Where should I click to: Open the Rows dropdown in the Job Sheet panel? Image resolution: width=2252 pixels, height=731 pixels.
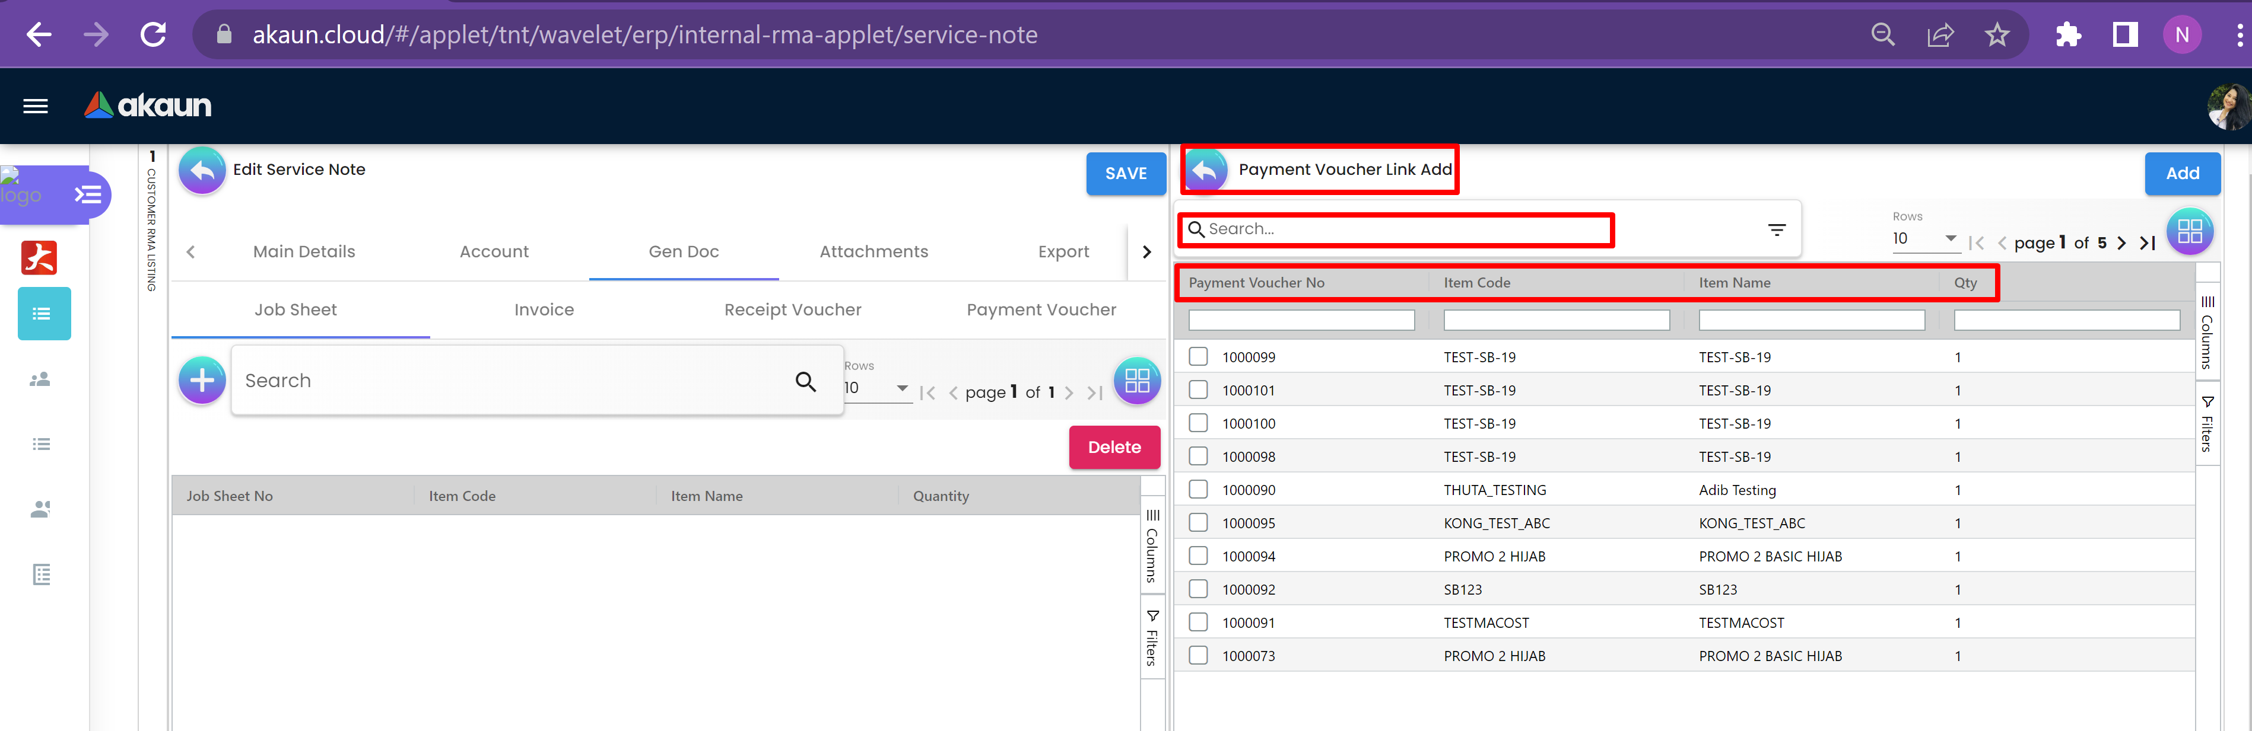coord(877,388)
